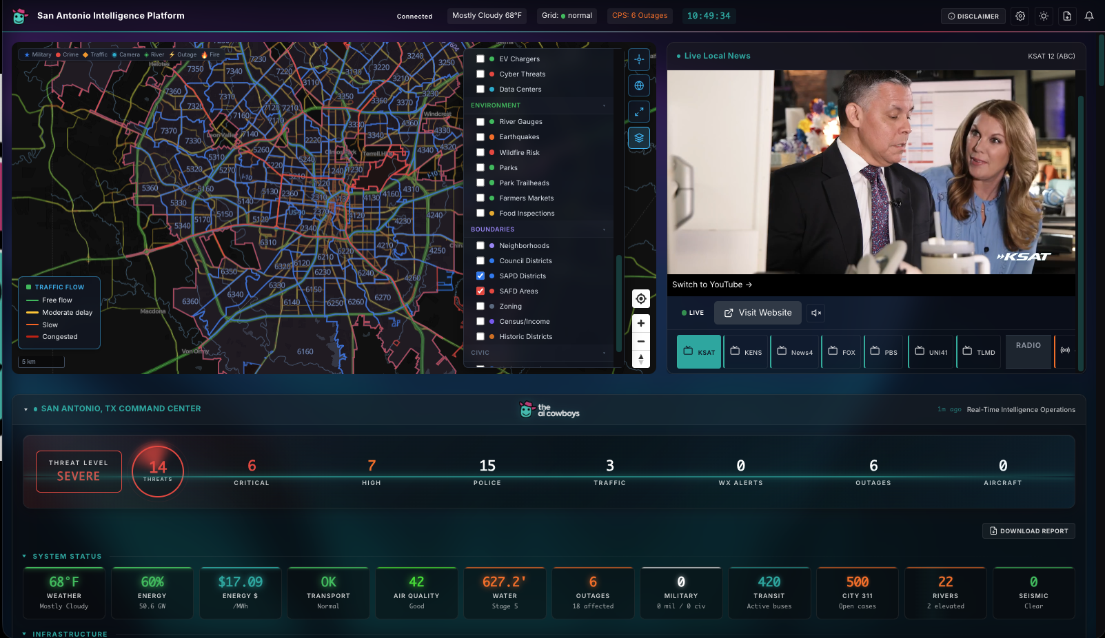
Task: Expand the map to fullscreen with the arrows icon
Action: pos(639,112)
